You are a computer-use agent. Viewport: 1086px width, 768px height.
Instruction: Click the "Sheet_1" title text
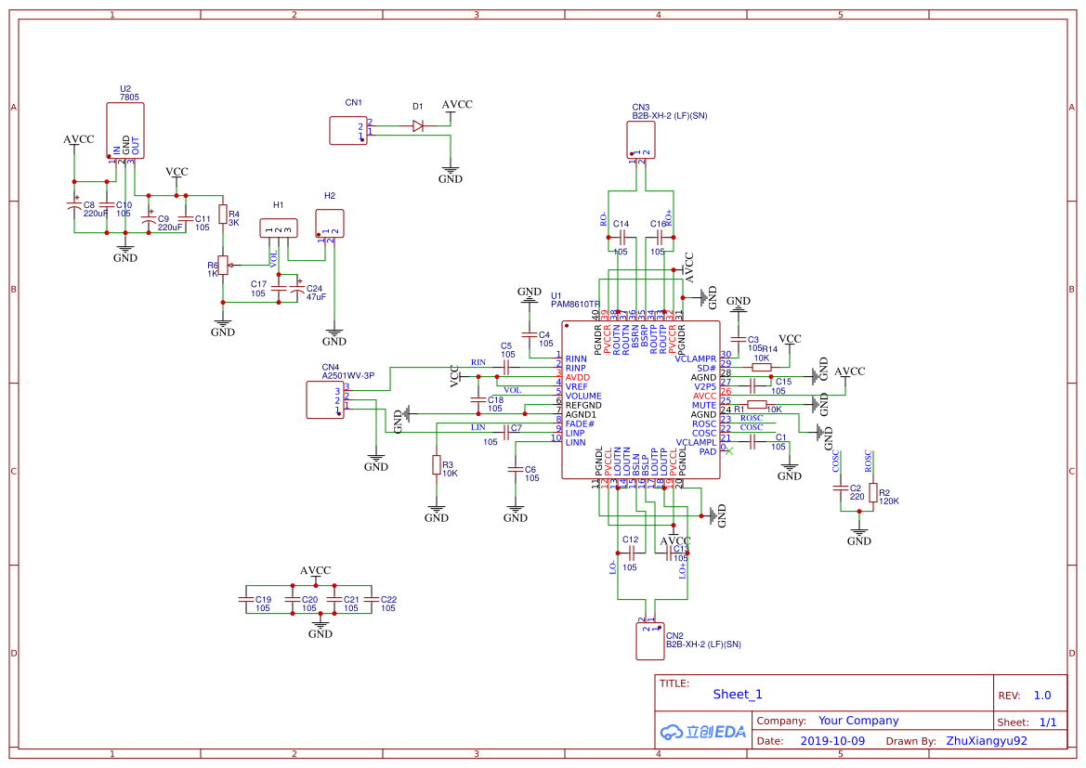point(738,695)
